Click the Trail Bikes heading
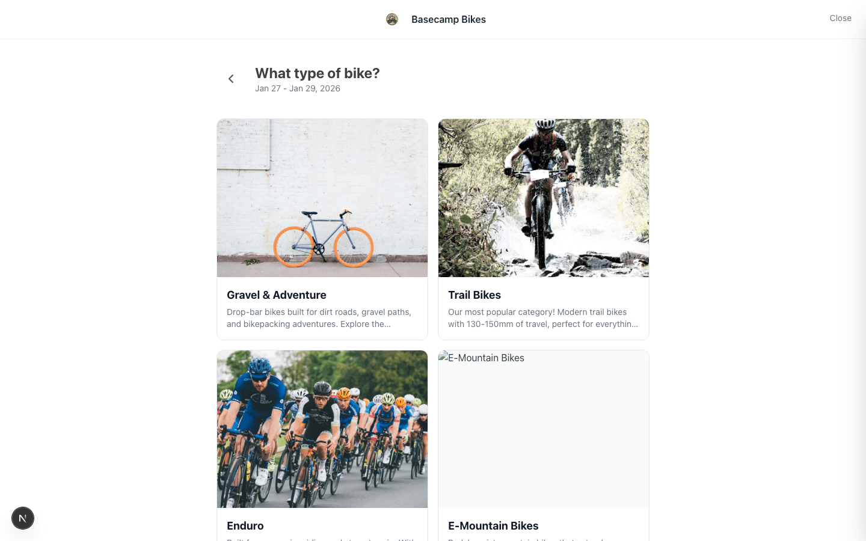 pos(474,295)
